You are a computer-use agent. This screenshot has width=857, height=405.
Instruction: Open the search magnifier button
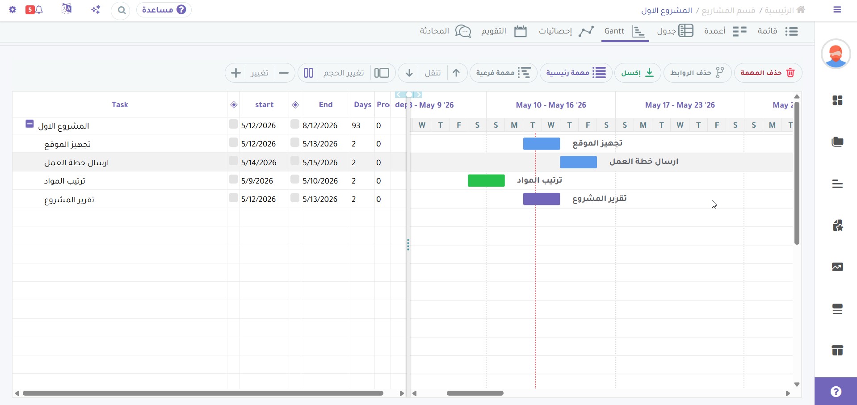121,10
